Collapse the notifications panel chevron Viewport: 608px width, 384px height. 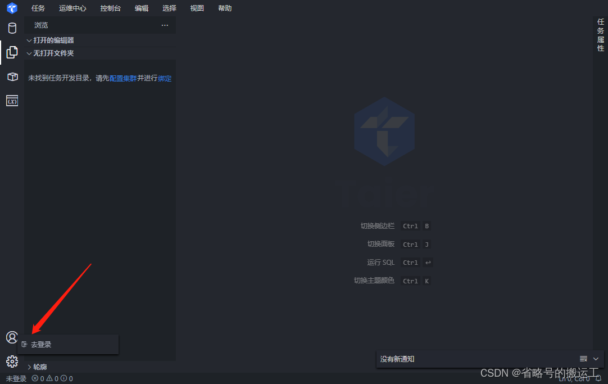(x=596, y=359)
